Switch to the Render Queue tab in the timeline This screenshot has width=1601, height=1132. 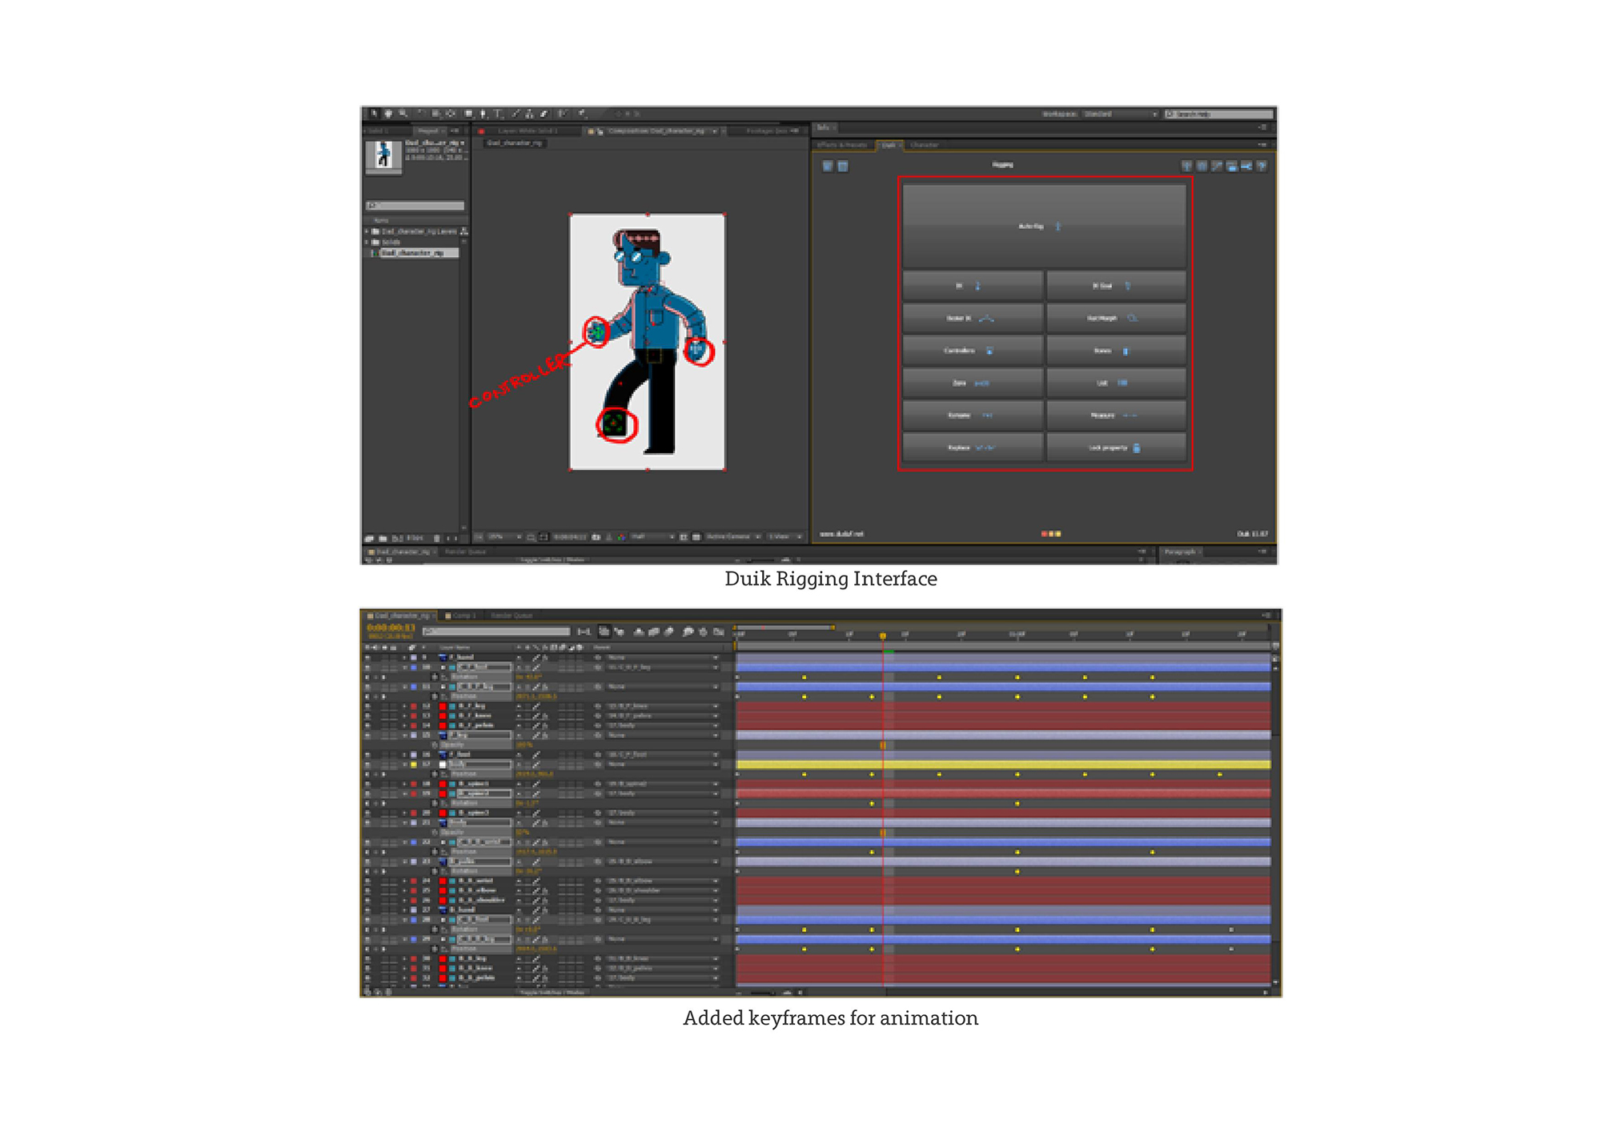click(x=511, y=616)
